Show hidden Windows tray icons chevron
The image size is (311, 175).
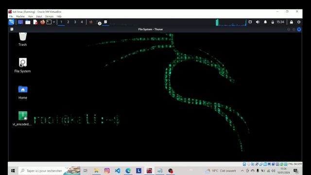tap(242, 171)
